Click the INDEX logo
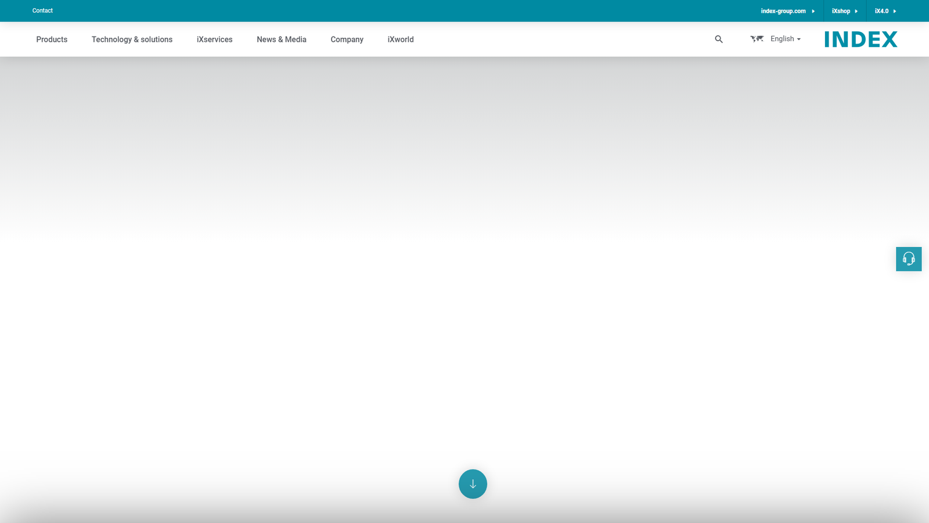Image resolution: width=929 pixels, height=523 pixels. coord(860,40)
